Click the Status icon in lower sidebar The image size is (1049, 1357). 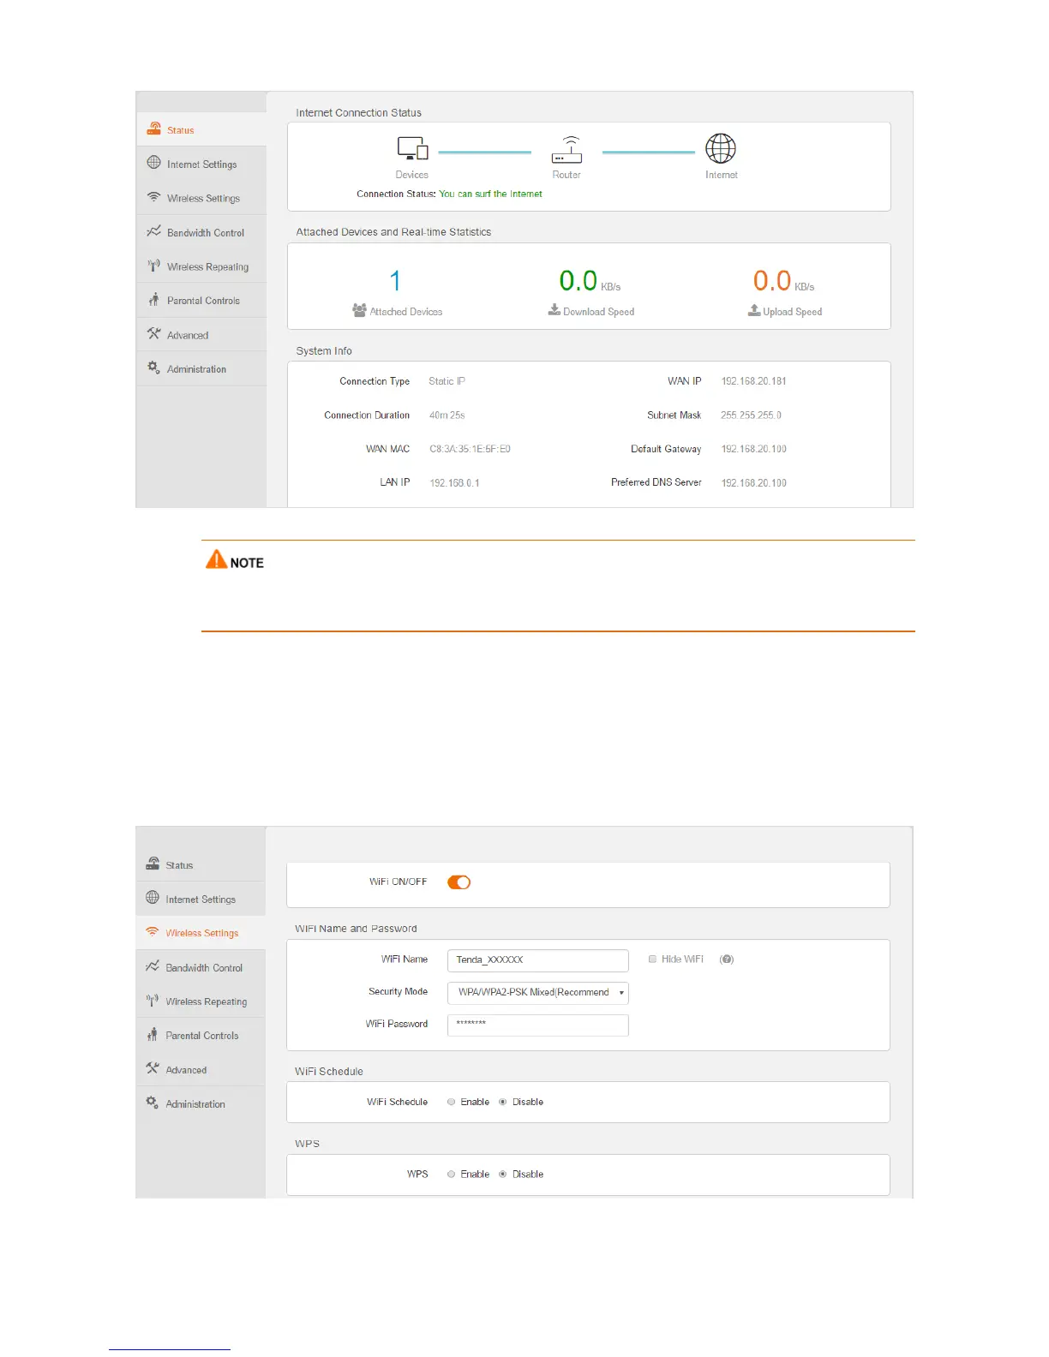tap(153, 864)
